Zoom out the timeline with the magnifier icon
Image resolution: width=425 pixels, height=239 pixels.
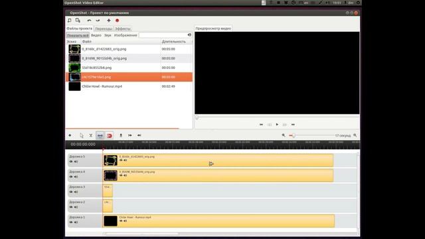click(x=284, y=135)
